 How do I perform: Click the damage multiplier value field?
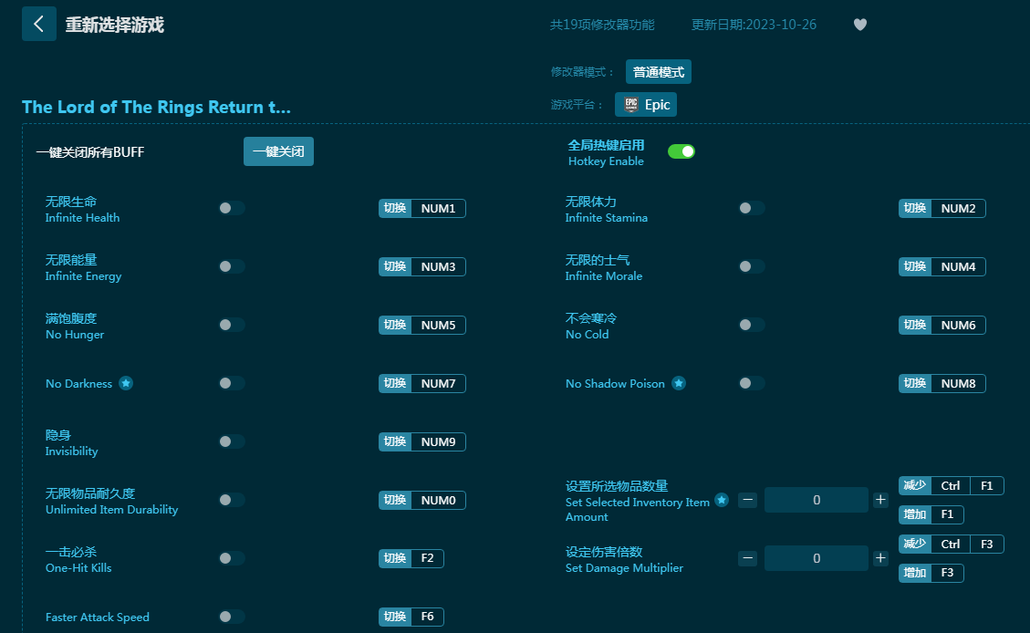click(x=817, y=558)
